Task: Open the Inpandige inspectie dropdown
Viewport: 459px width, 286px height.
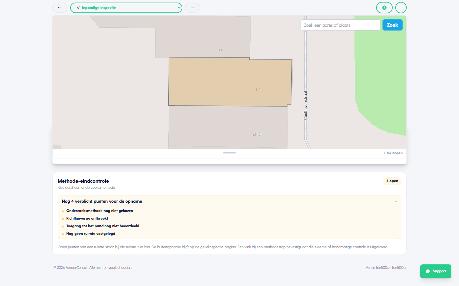Action: (x=126, y=8)
